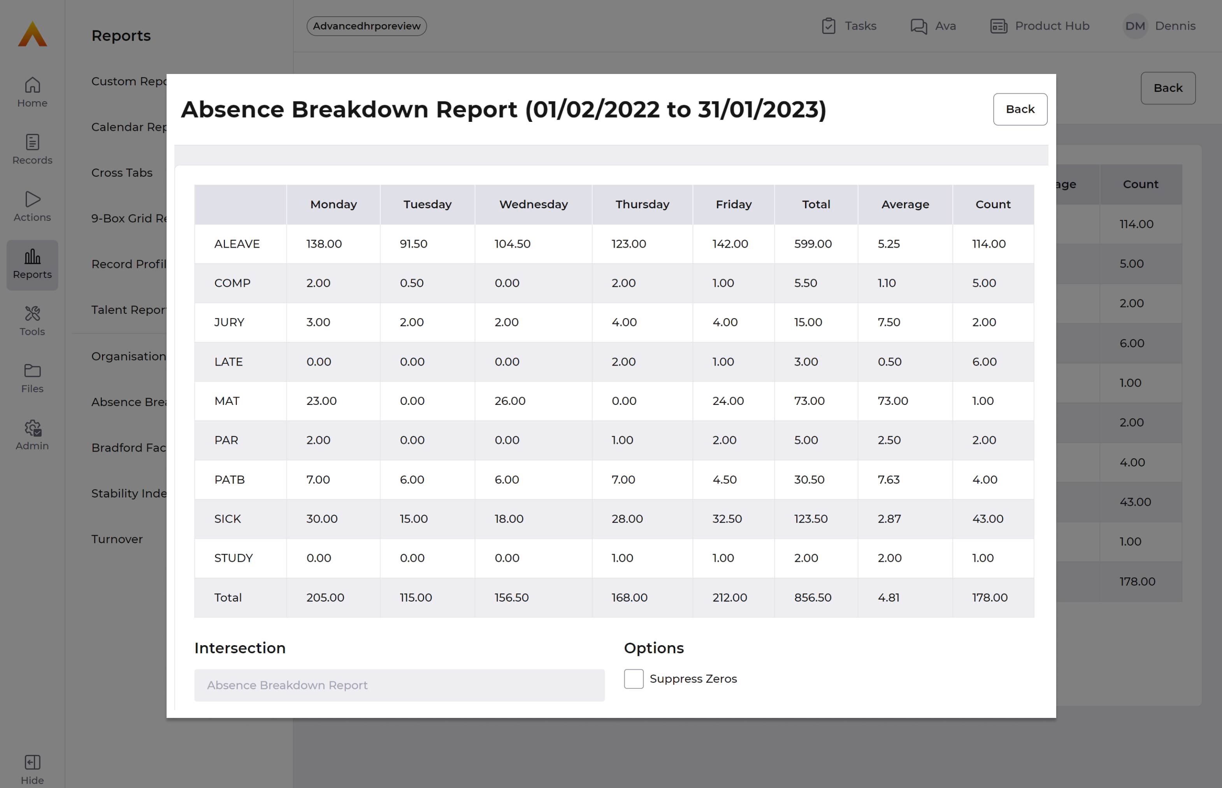Open Turnover menu item
The height and width of the screenshot is (788, 1222).
coord(117,539)
